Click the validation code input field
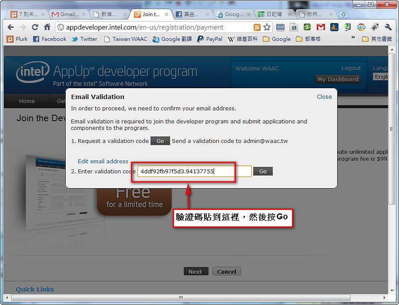The width and height of the screenshot is (399, 305). point(194,171)
